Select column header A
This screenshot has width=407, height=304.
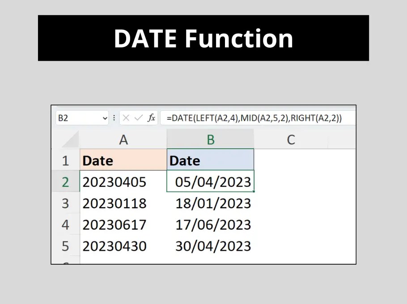123,139
